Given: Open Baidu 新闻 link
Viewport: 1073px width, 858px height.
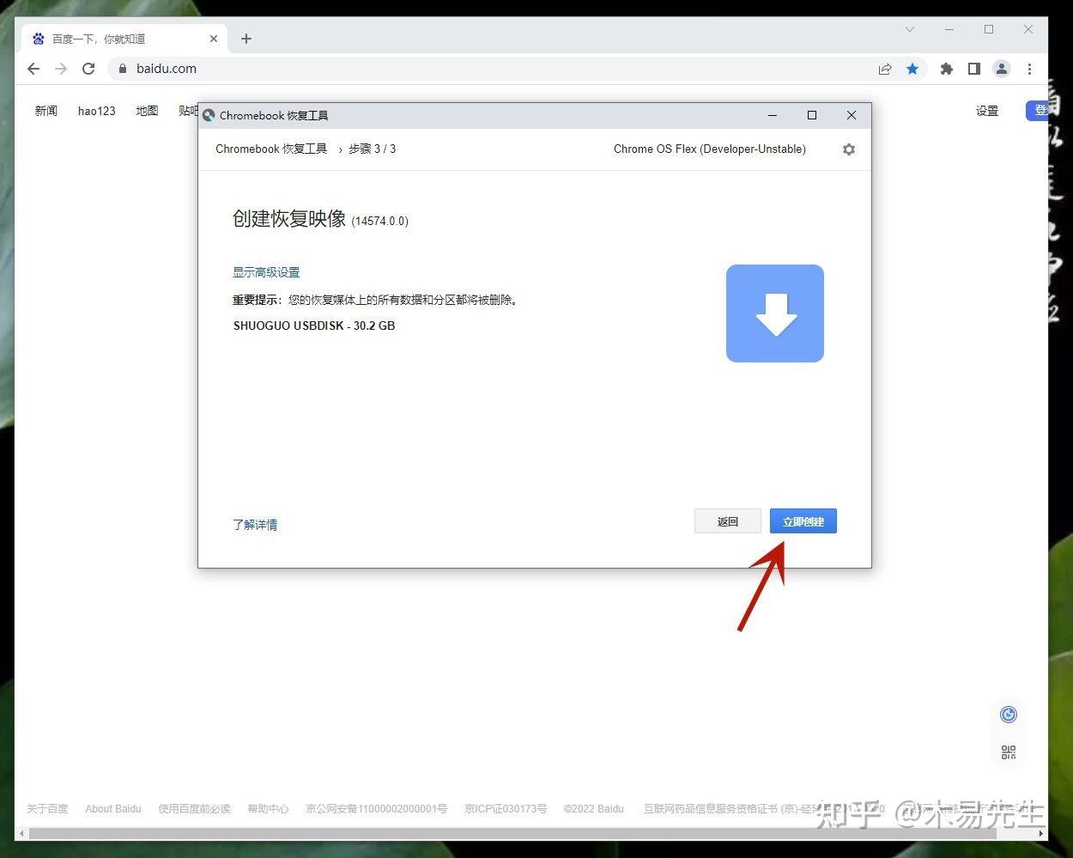Looking at the screenshot, I should point(46,111).
